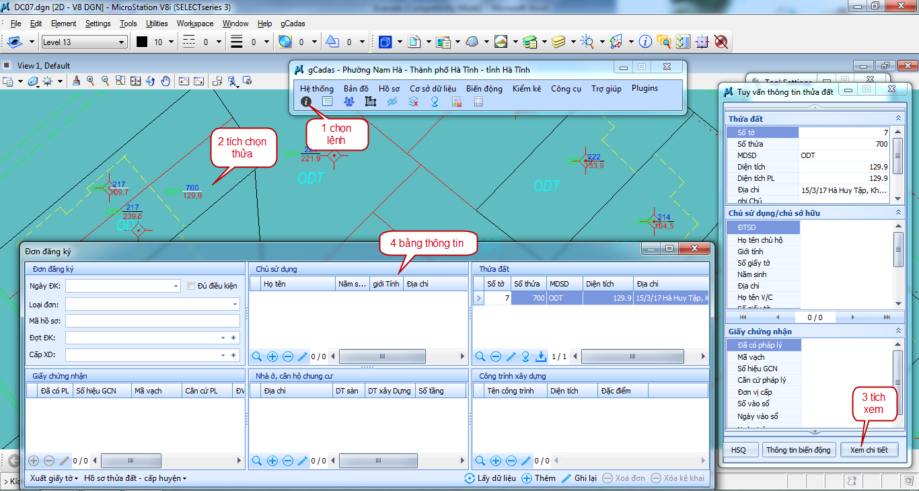The image size is (919, 491).
Task: Open the Biến động menu in gCadas
Action: pyautogui.click(x=484, y=89)
